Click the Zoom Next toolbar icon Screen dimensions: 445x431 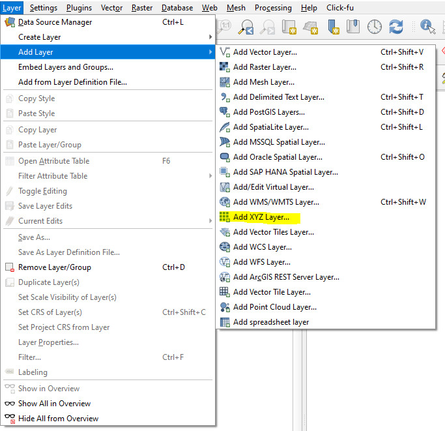click(267, 27)
